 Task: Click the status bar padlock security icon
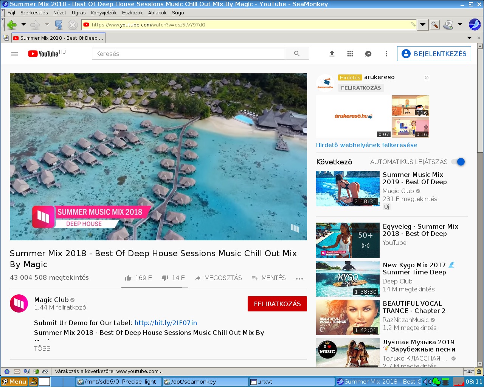[479, 372]
